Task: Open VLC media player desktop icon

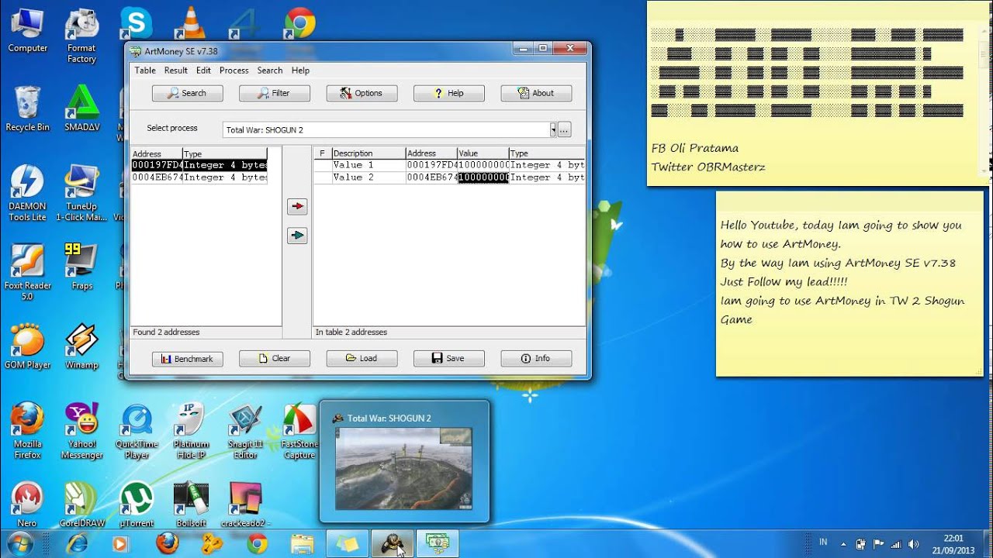Action: point(190,23)
